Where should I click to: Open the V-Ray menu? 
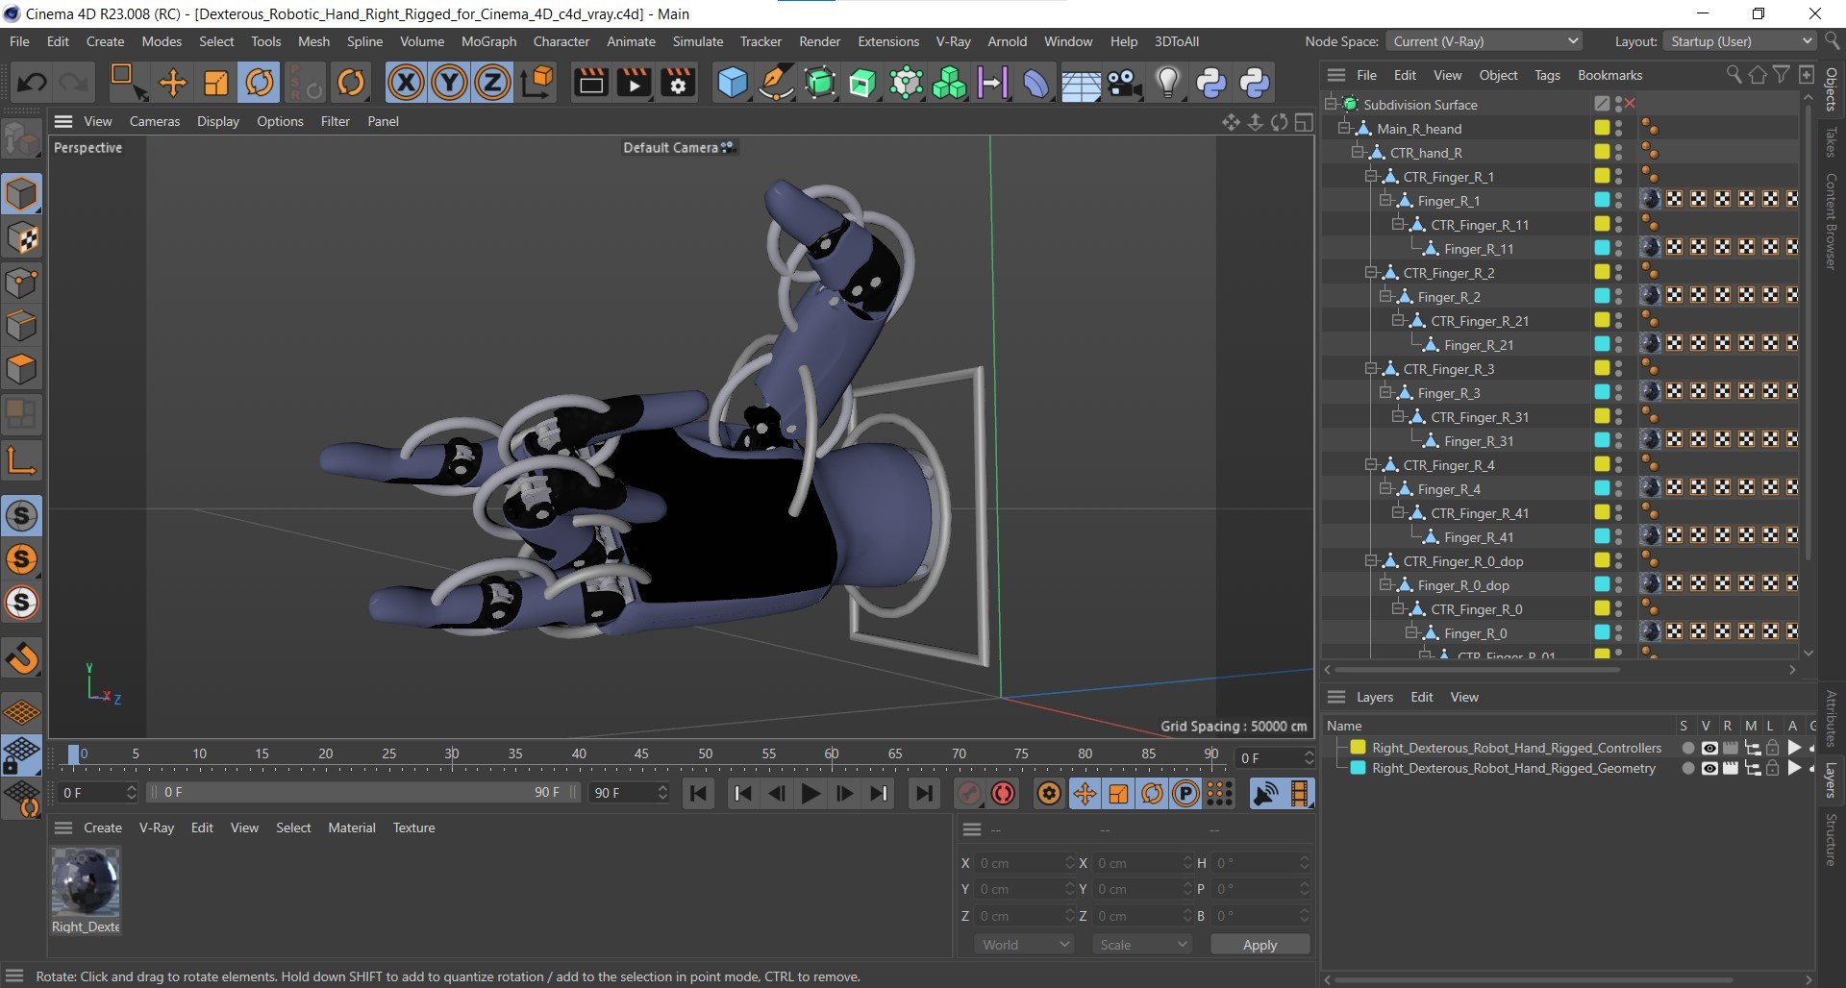click(953, 41)
